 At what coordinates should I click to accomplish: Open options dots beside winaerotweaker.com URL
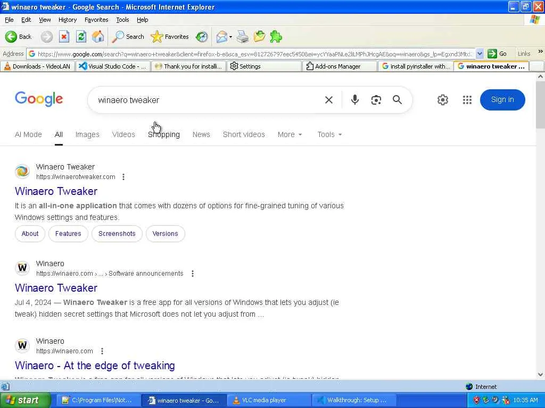tap(123, 177)
